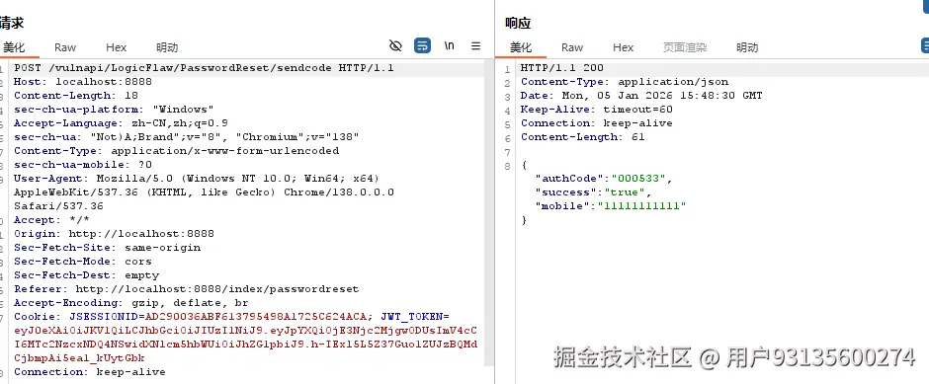Click the Host: localhost:8888 header line
The image size is (929, 384).
(x=83, y=82)
